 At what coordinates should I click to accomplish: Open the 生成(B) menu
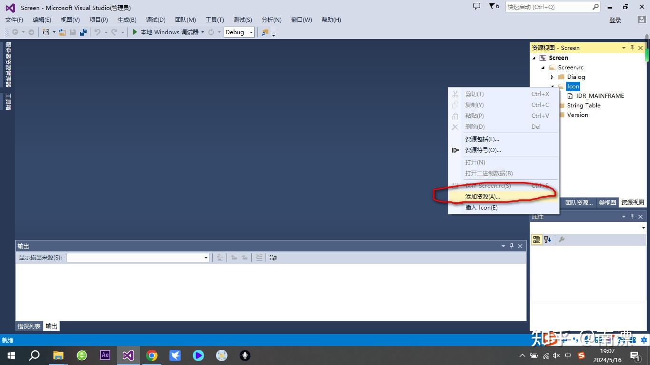coord(127,20)
